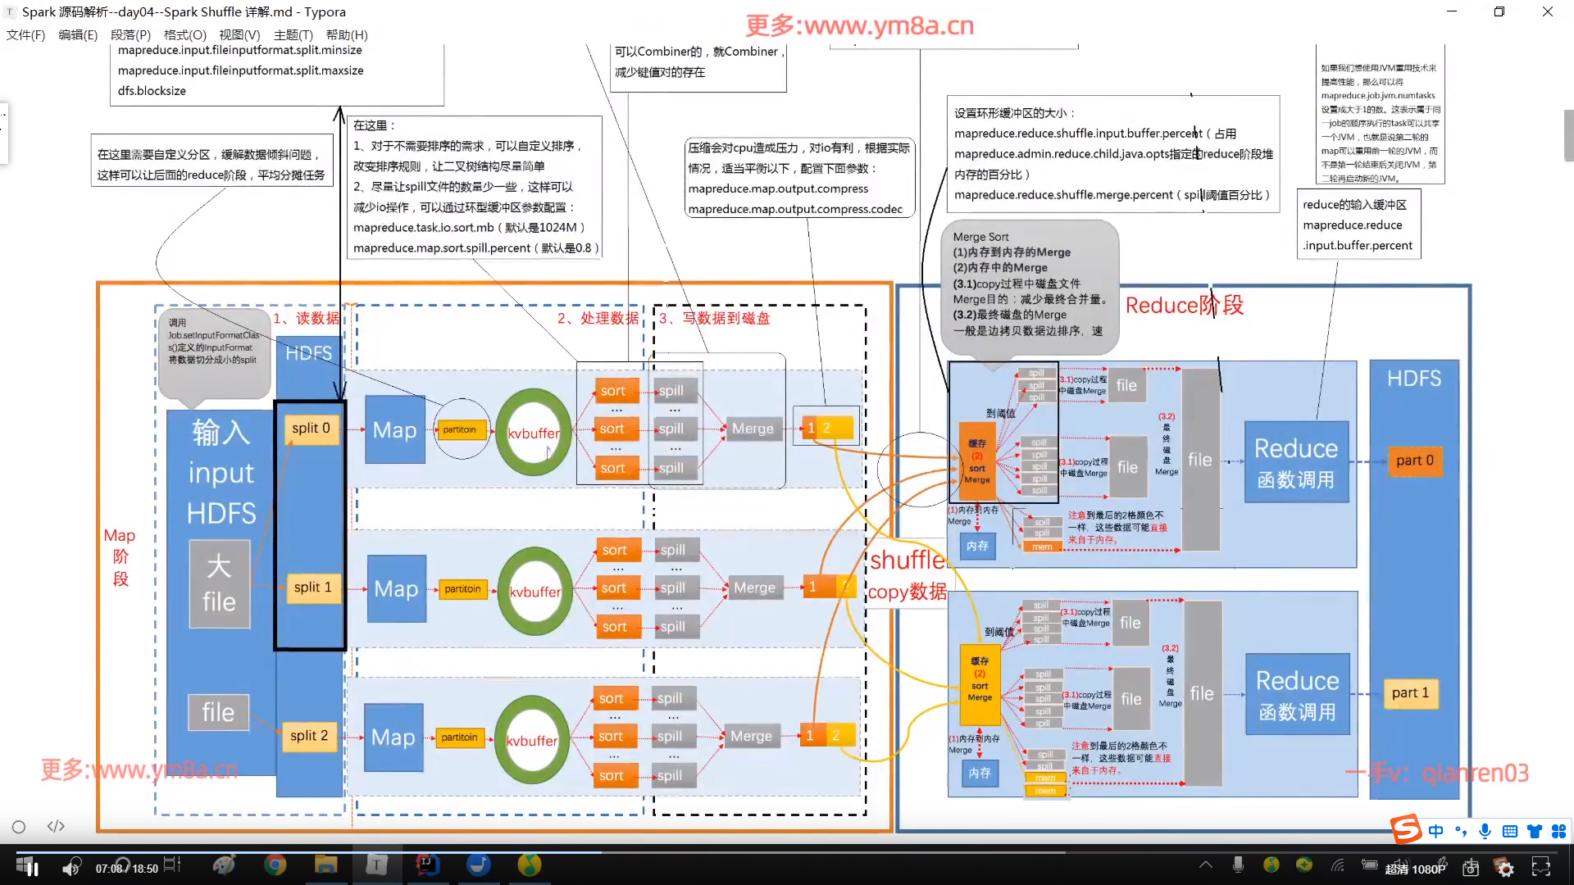Expand the hidden system tray icons
Screen dimensions: 1574x885
(1205, 865)
